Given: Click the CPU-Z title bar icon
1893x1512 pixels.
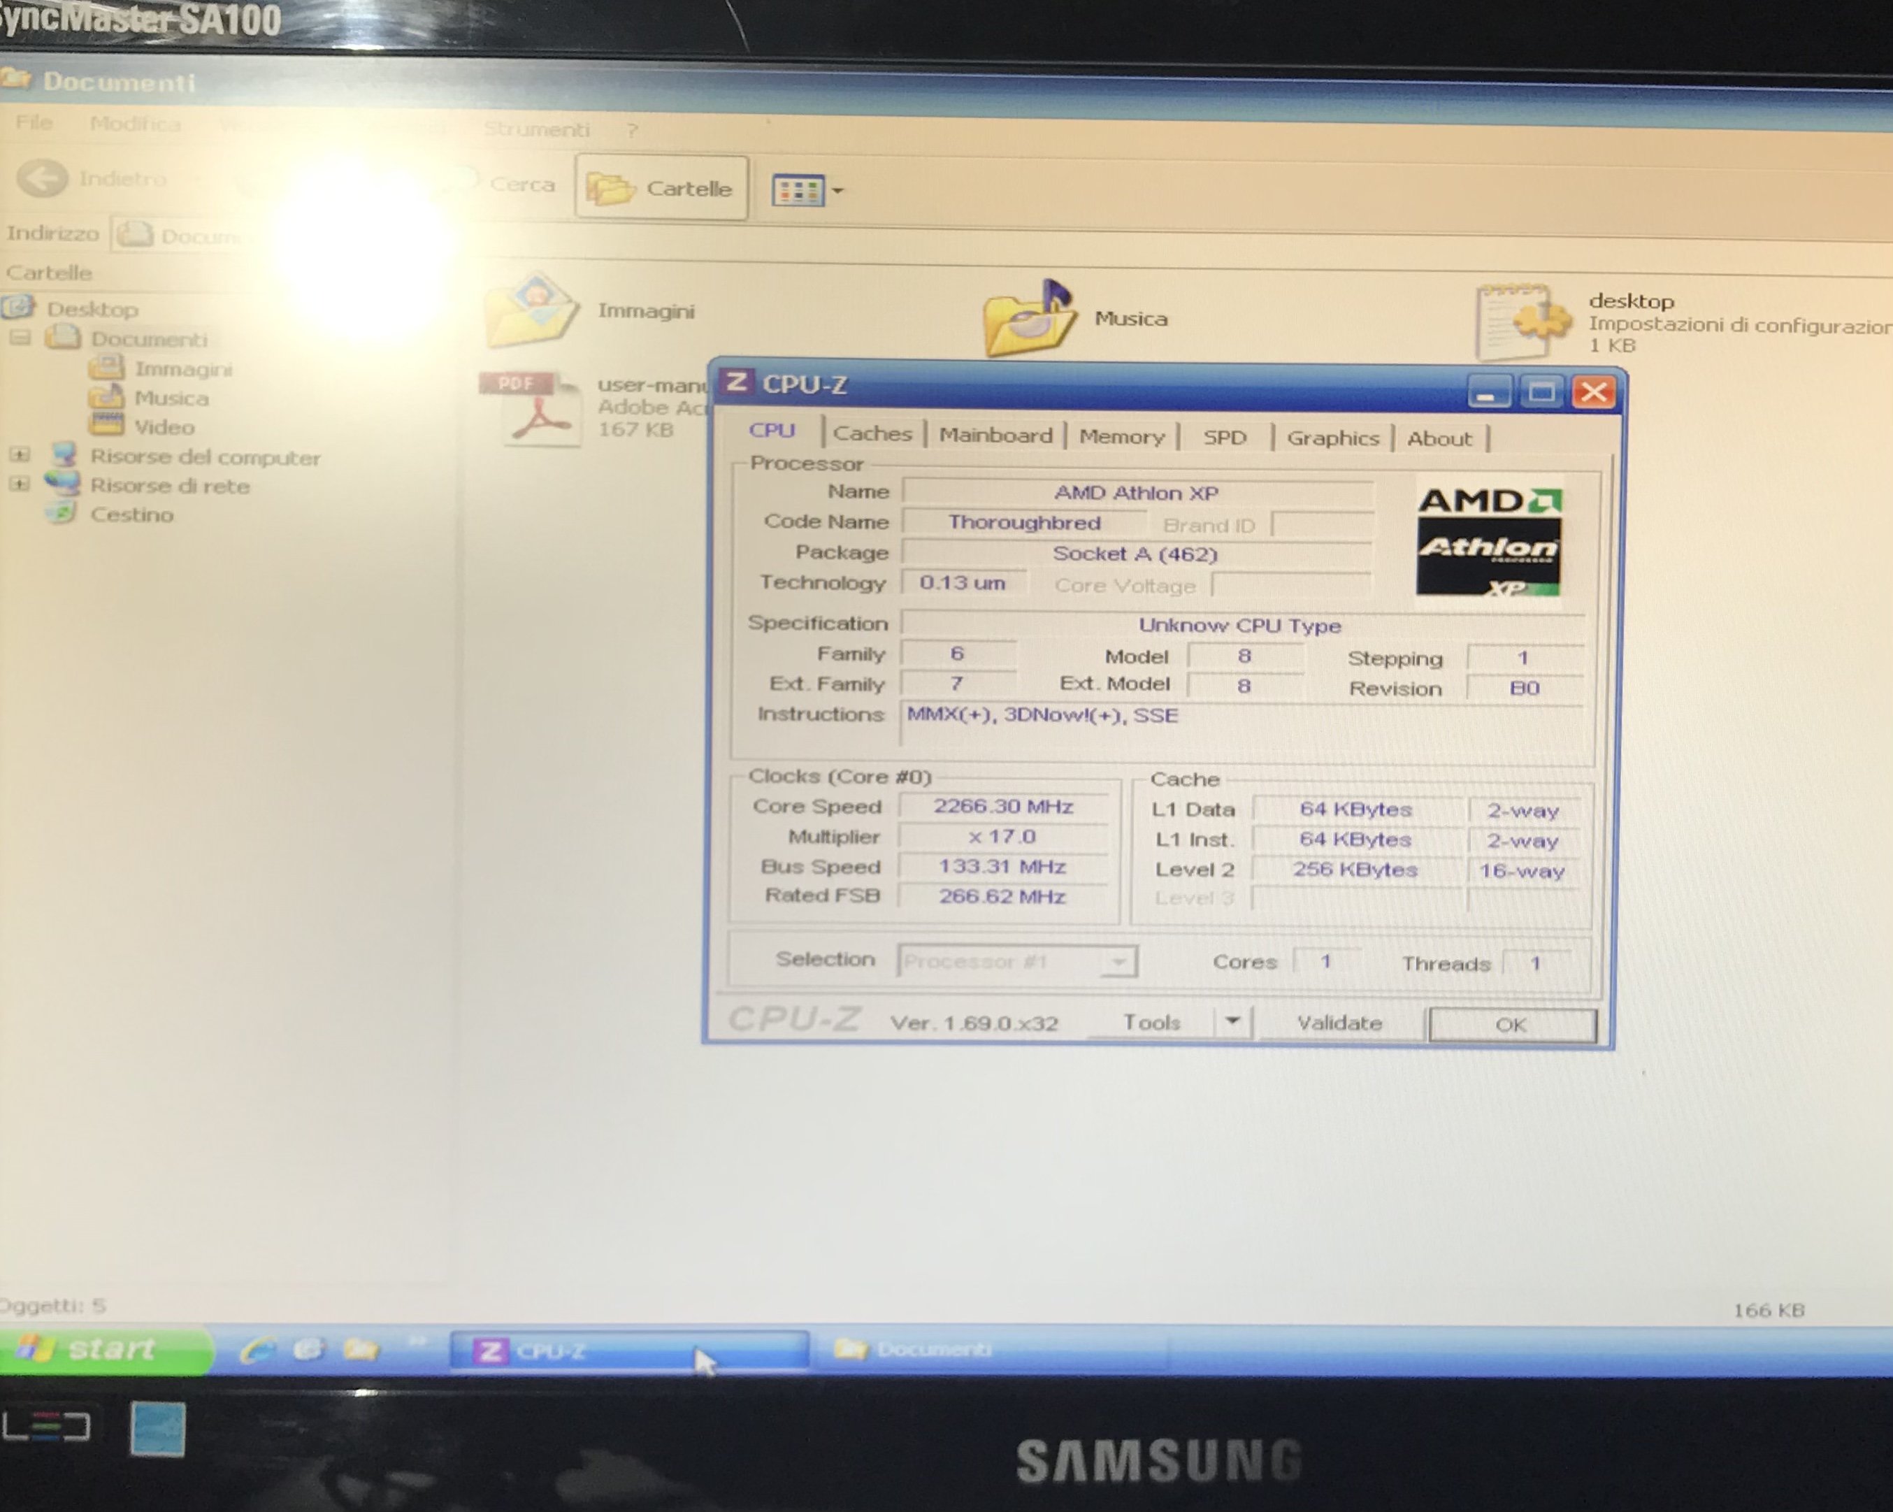Looking at the screenshot, I should coord(736,383).
